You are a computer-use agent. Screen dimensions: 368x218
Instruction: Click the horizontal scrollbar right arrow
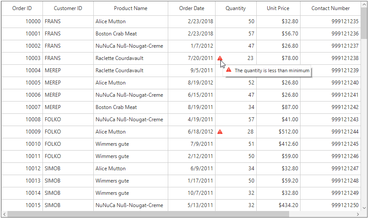click(357, 214)
